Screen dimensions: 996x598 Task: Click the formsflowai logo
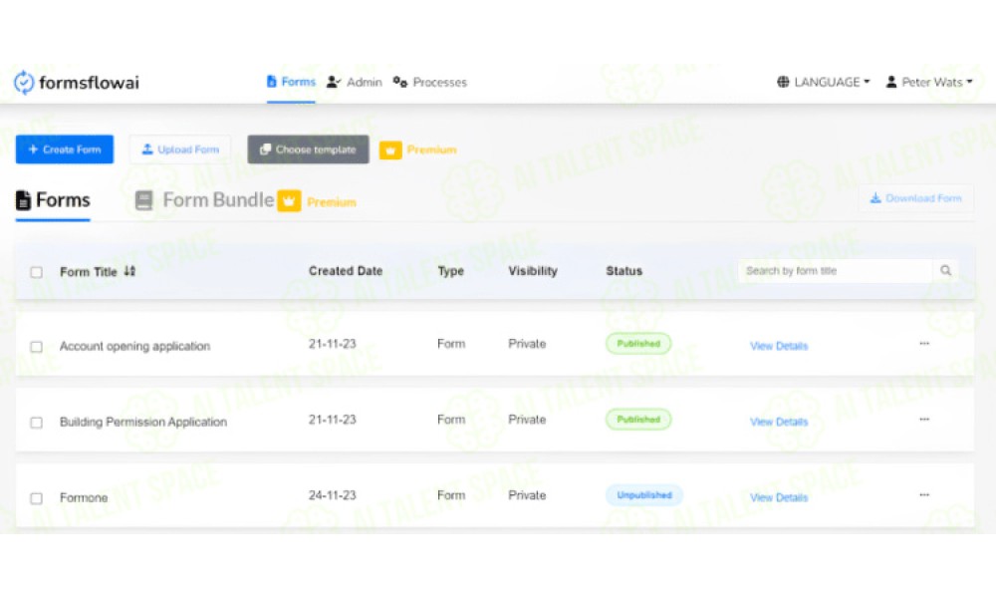tap(77, 82)
